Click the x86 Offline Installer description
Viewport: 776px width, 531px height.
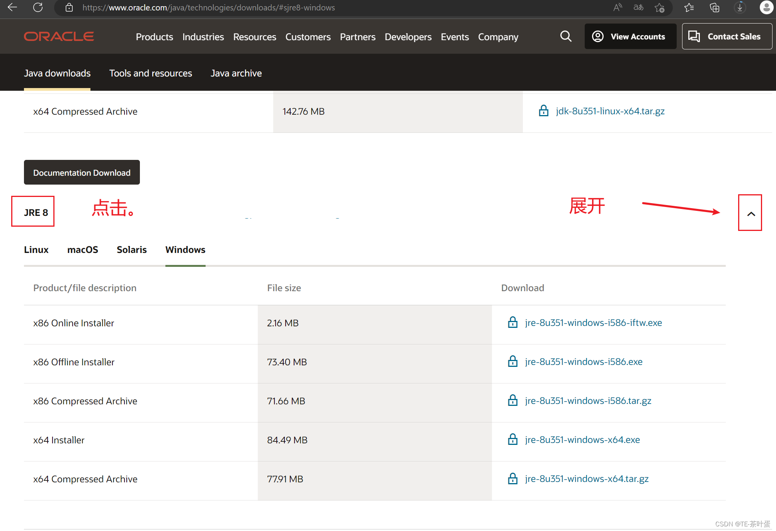click(74, 362)
